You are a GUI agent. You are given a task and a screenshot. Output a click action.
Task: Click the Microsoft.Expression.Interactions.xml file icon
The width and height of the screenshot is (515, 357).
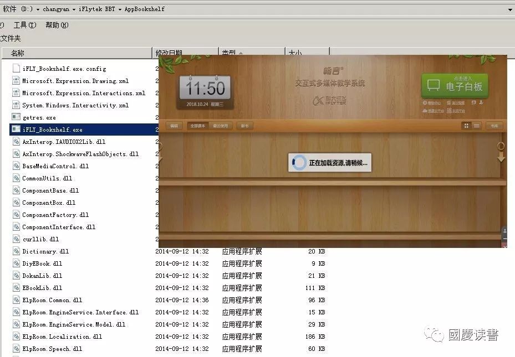point(16,92)
